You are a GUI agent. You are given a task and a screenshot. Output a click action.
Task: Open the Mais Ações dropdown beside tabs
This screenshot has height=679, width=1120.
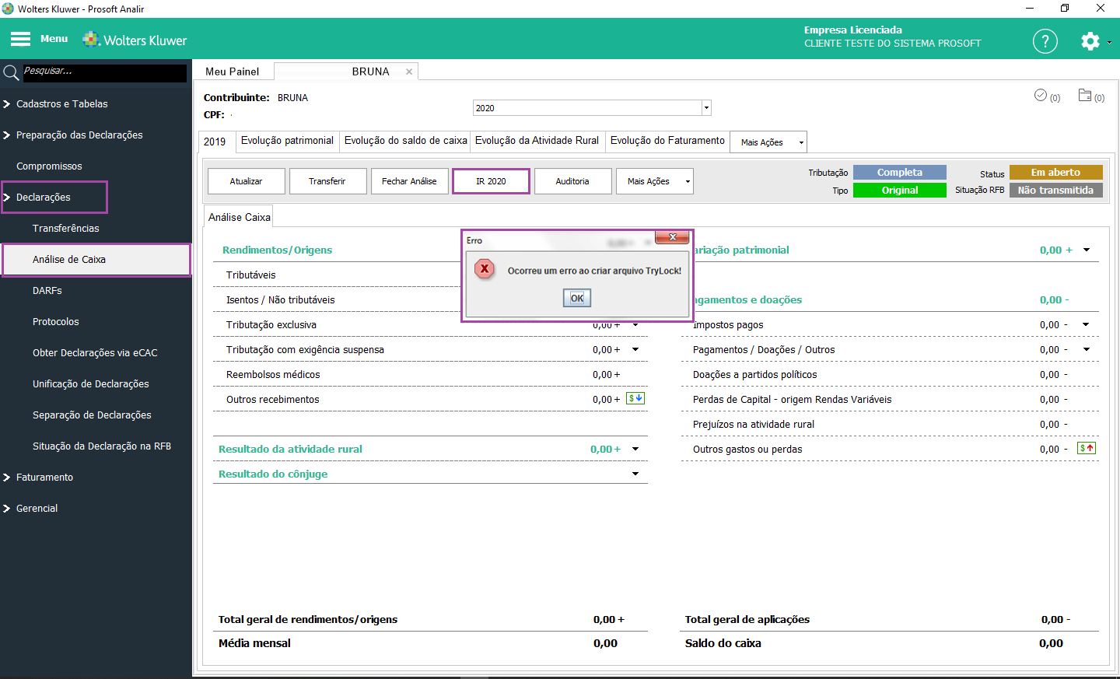coord(768,142)
